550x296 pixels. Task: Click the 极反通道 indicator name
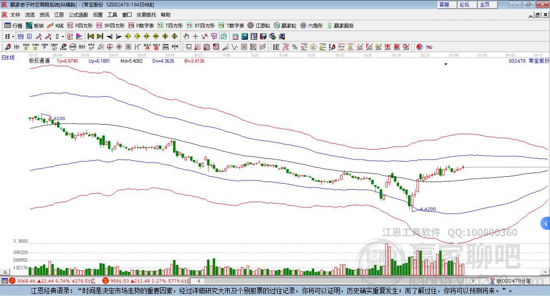(x=39, y=61)
